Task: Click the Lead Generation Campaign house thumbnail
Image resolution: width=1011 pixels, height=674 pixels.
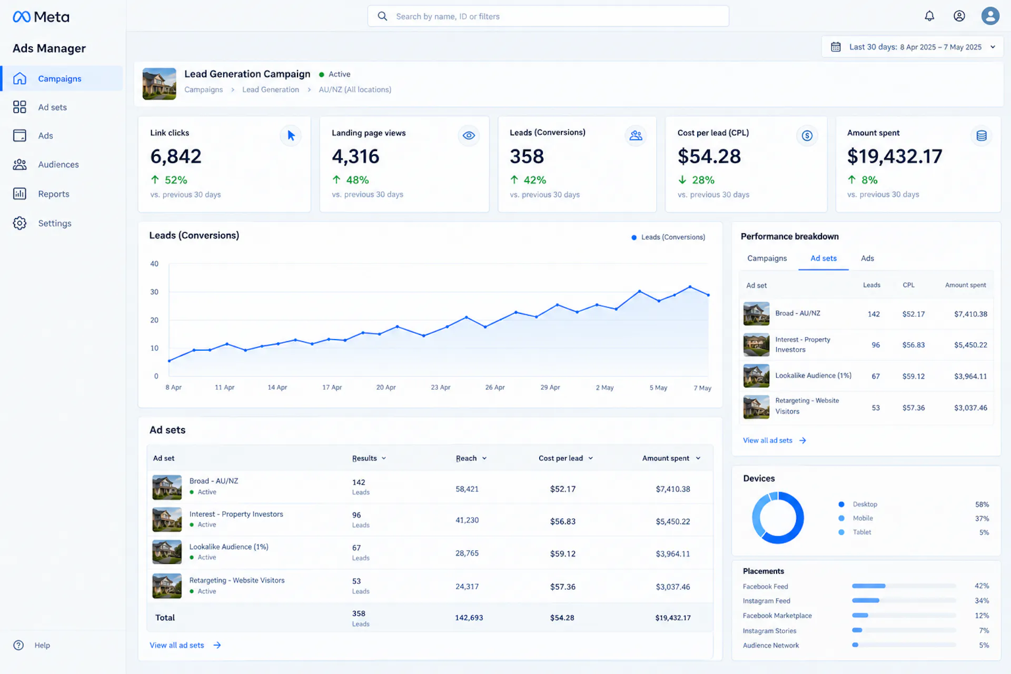Action: (x=159, y=84)
